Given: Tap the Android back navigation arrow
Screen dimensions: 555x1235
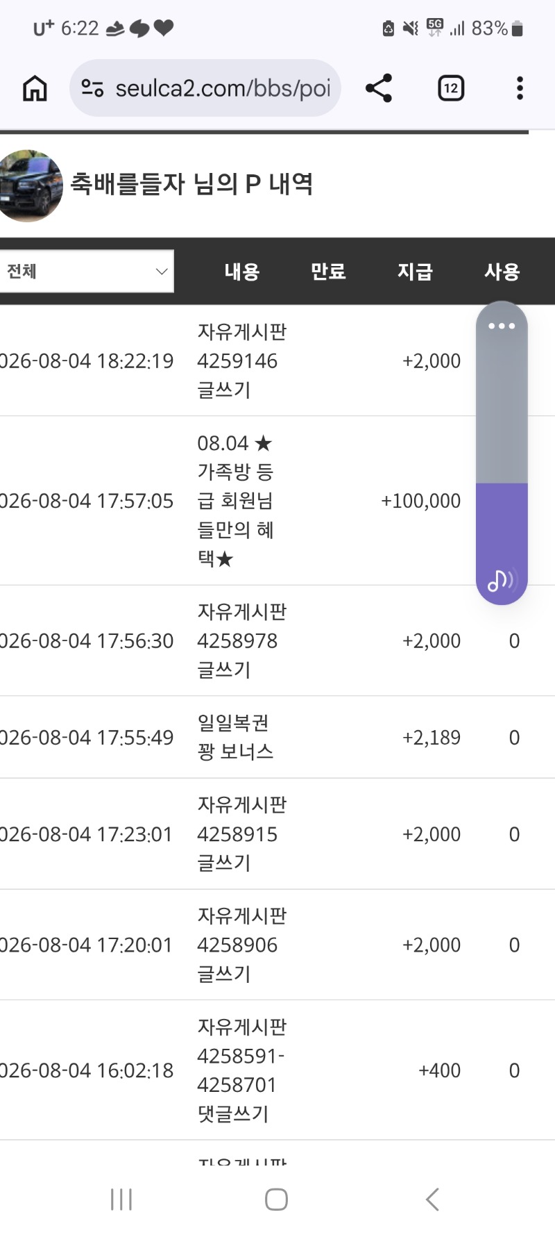Looking at the screenshot, I should 432,1199.
